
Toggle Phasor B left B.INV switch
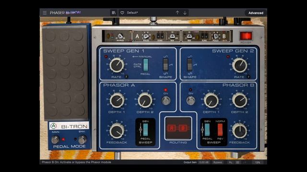pos(202,36)
